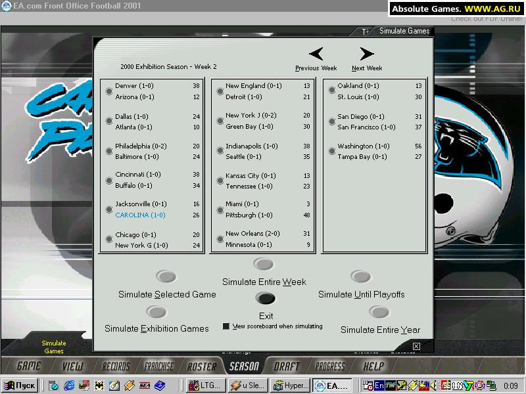The height and width of the screenshot is (394, 526).
Task: Select the New Orleans vs Minnesota game
Action: [220, 239]
